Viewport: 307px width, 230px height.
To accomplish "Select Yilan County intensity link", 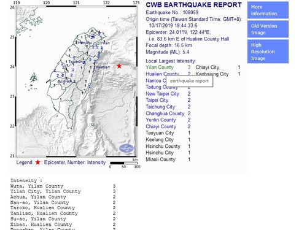I will point(160,67).
